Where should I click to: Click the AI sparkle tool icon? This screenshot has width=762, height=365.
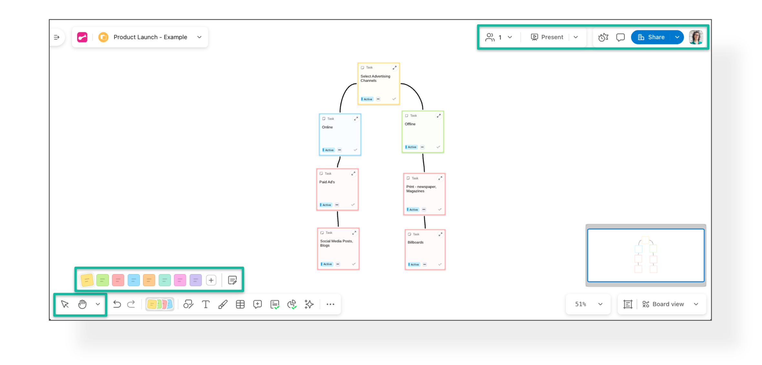pyautogui.click(x=309, y=304)
